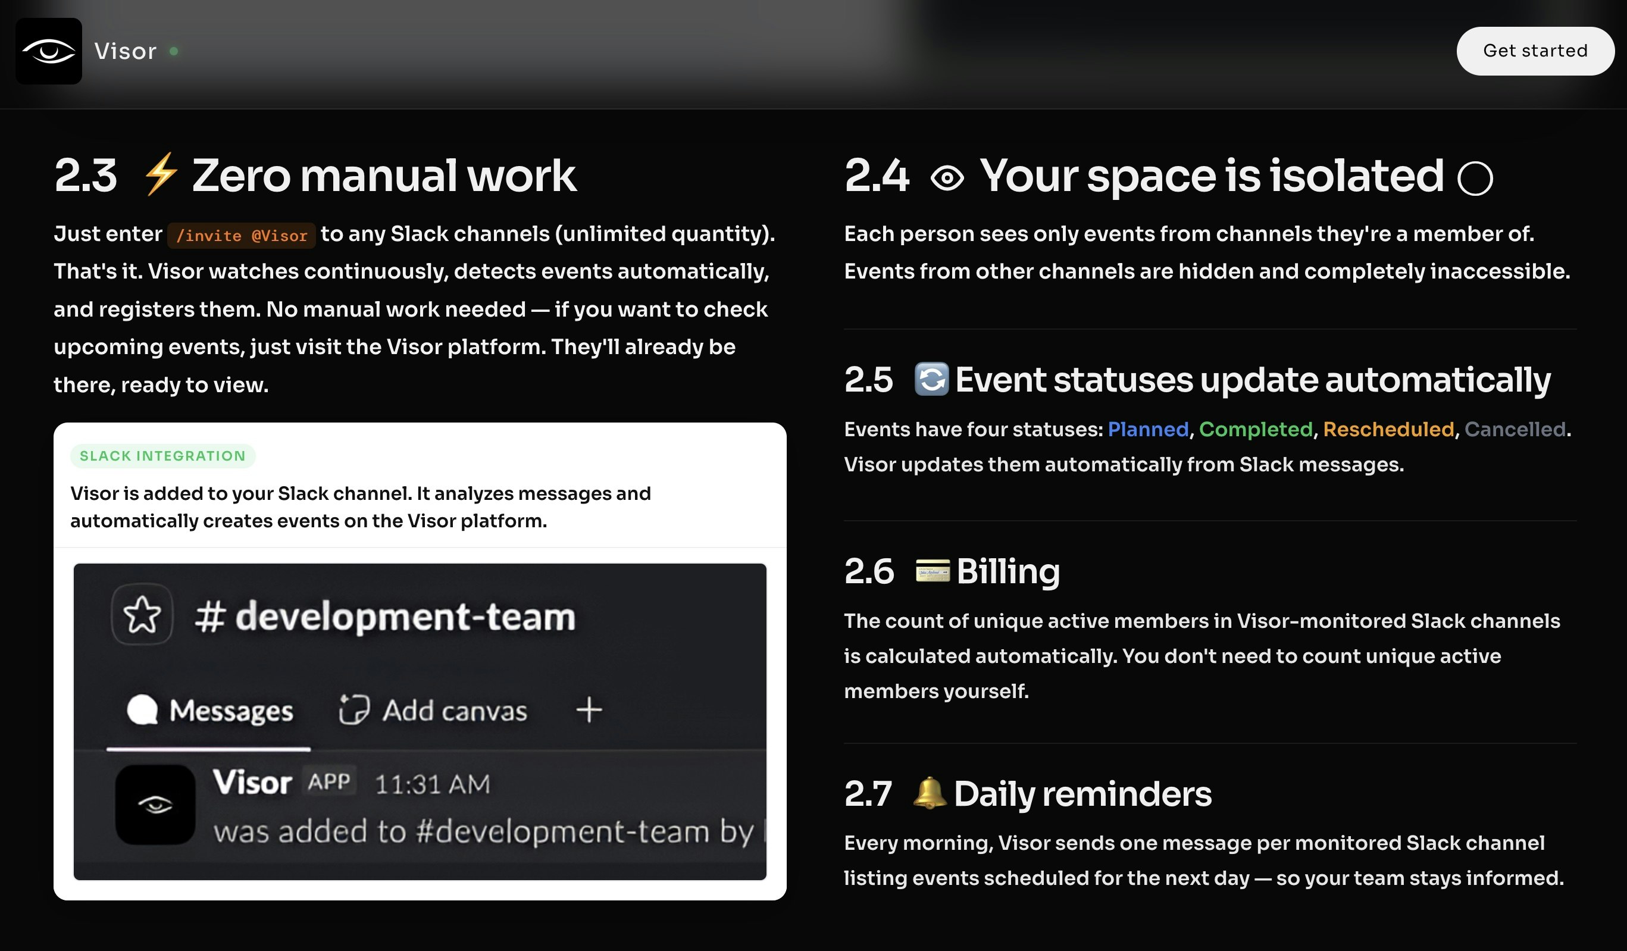Click the gray Cancelled status word
This screenshot has width=1627, height=951.
pos(1515,429)
